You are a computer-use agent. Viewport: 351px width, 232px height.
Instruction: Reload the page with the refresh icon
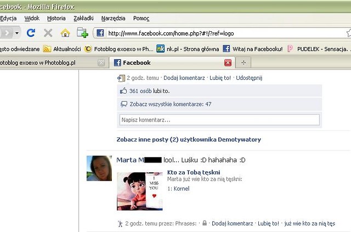point(31,33)
